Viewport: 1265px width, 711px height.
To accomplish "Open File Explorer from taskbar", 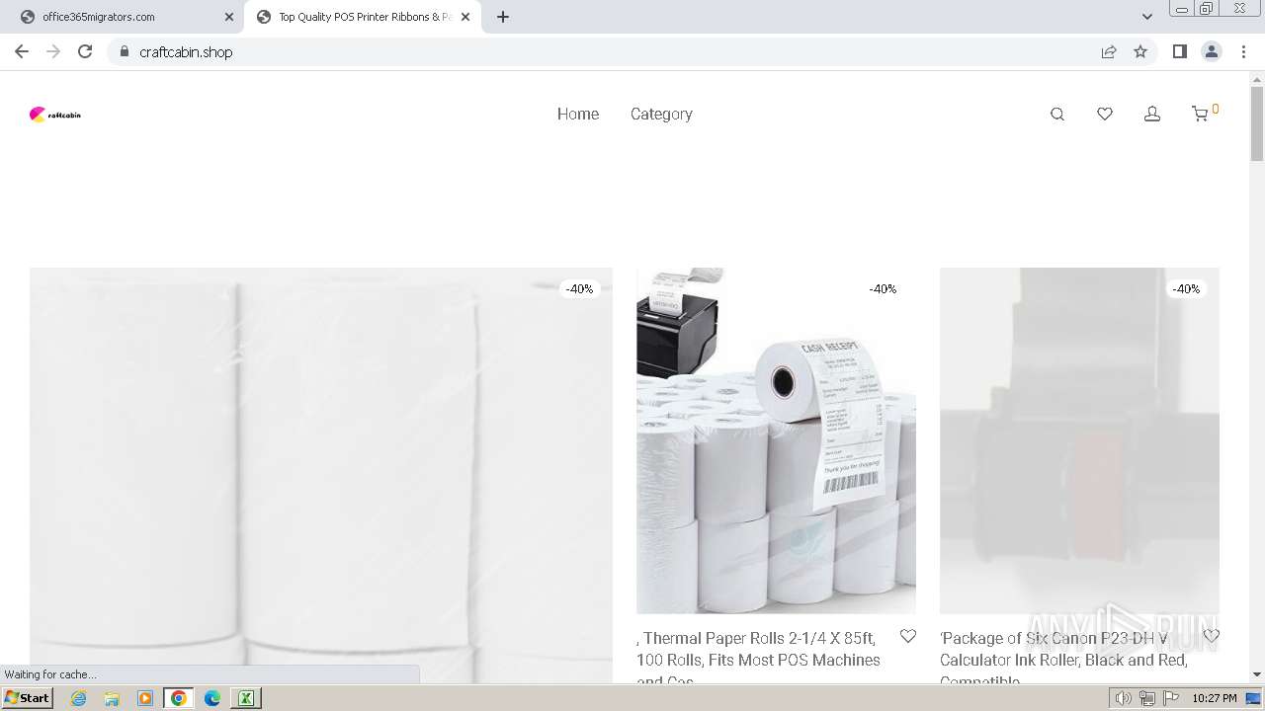I will [x=112, y=698].
